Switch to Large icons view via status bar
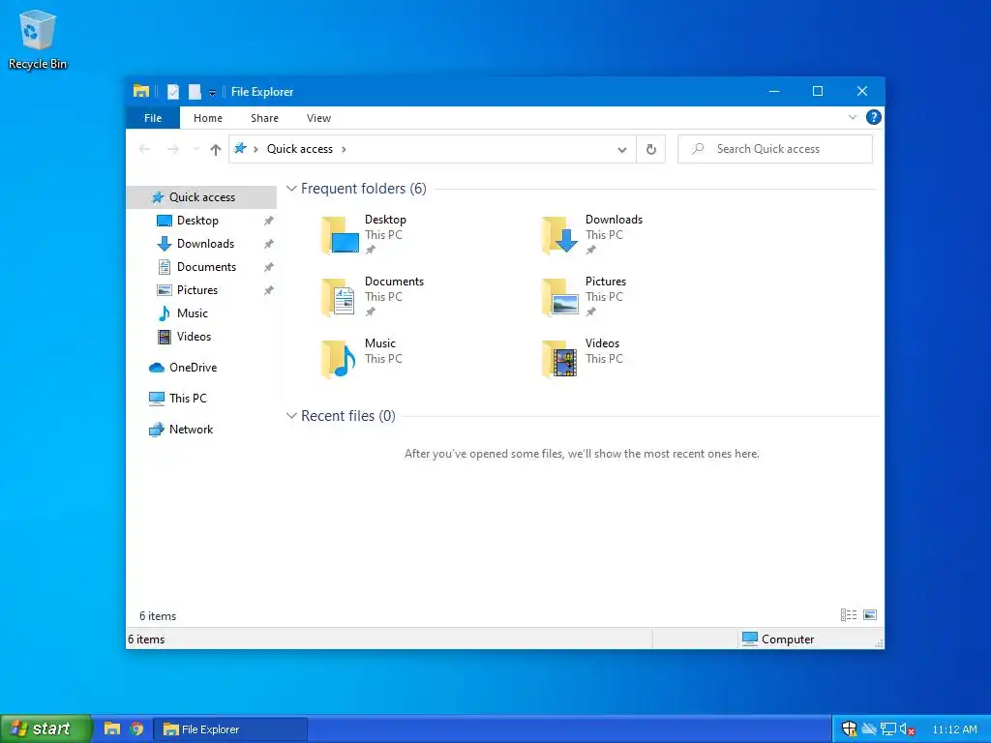Image resolution: width=991 pixels, height=743 pixels. pyautogui.click(x=870, y=614)
